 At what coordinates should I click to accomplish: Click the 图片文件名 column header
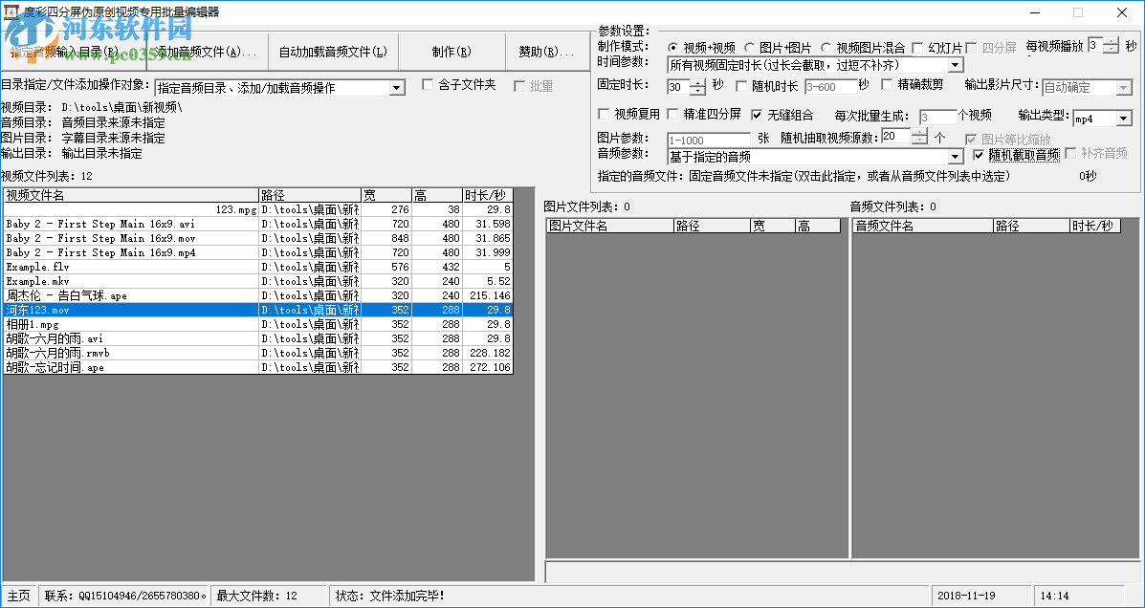point(609,227)
